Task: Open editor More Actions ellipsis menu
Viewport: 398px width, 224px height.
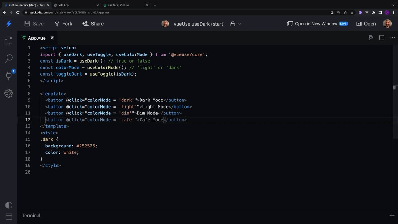Action: pos(392,38)
